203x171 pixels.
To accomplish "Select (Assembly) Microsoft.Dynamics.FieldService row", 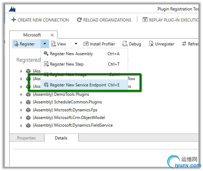I will (73, 125).
